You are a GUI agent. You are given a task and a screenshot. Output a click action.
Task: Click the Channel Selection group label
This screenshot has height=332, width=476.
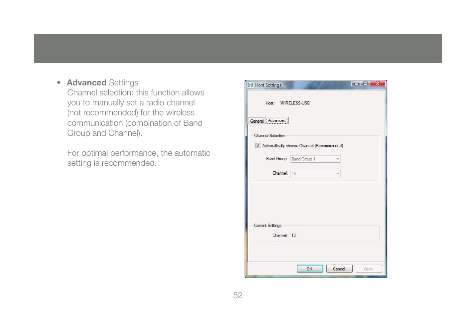point(269,135)
